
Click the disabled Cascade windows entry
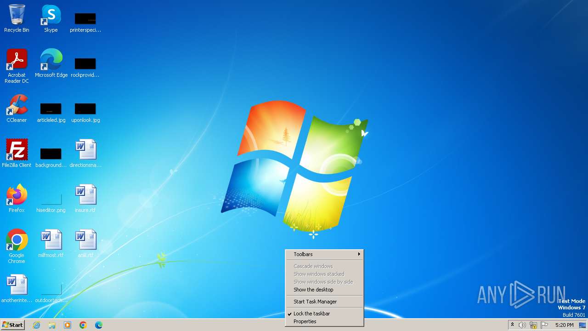coord(324,266)
